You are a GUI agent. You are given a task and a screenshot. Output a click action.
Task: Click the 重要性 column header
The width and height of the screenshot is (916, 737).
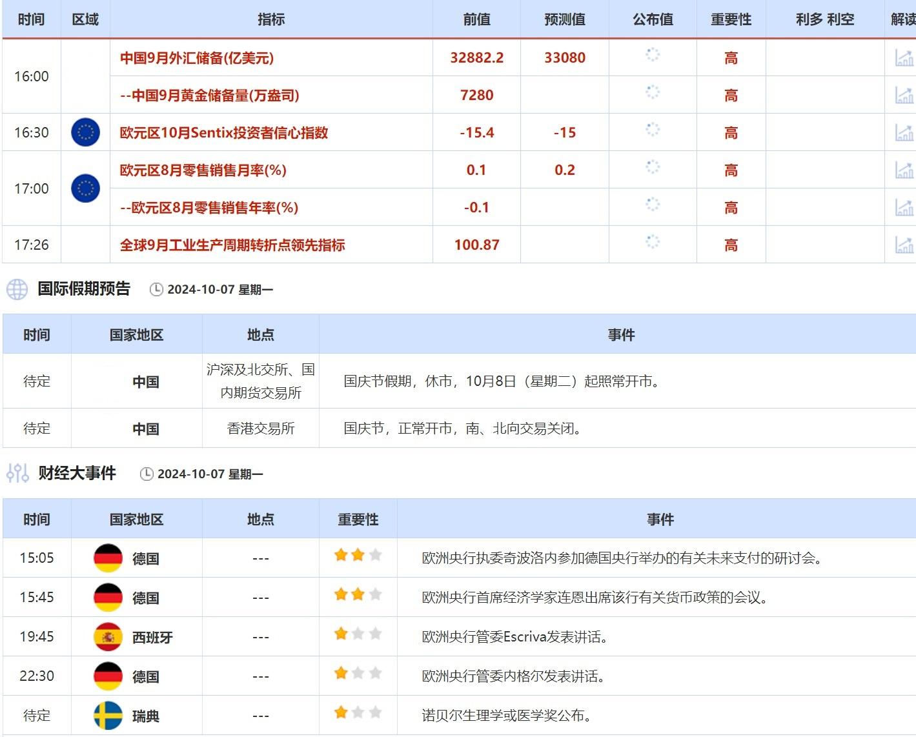click(x=731, y=19)
